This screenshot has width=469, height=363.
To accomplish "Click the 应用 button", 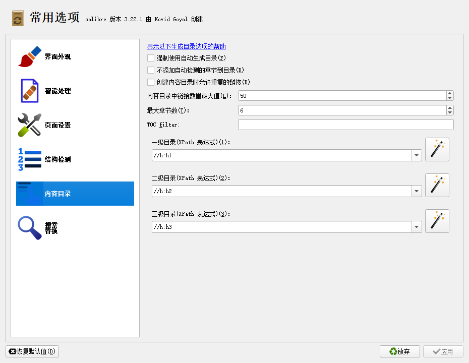I will 443,351.
